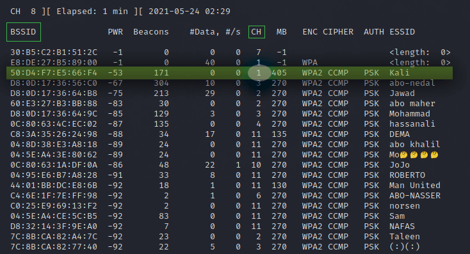Select BSSID C0:25:E9:69:13:F2

pyautogui.click(x=54, y=206)
